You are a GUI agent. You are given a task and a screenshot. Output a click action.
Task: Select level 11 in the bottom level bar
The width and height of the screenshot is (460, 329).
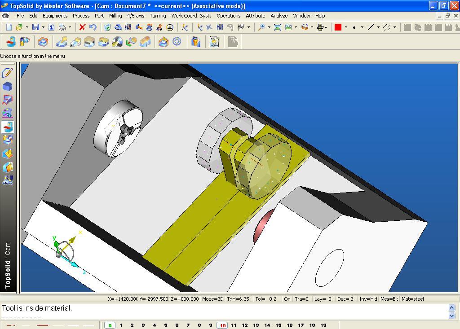(234, 325)
